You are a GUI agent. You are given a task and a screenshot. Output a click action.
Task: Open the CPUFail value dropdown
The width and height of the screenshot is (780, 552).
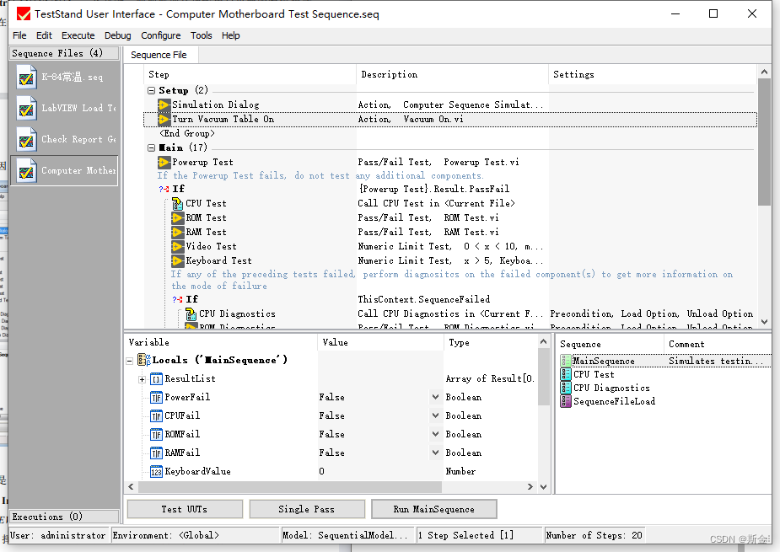pos(435,415)
